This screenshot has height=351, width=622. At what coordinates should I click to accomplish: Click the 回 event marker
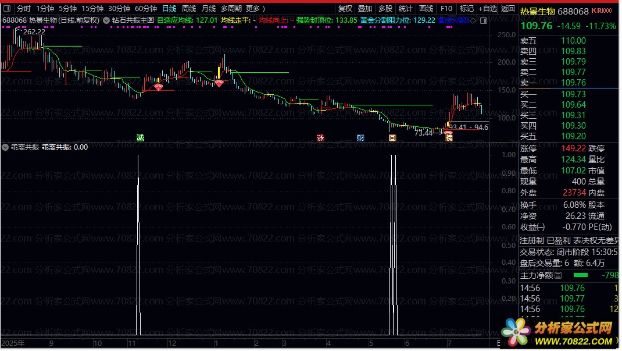(x=392, y=138)
